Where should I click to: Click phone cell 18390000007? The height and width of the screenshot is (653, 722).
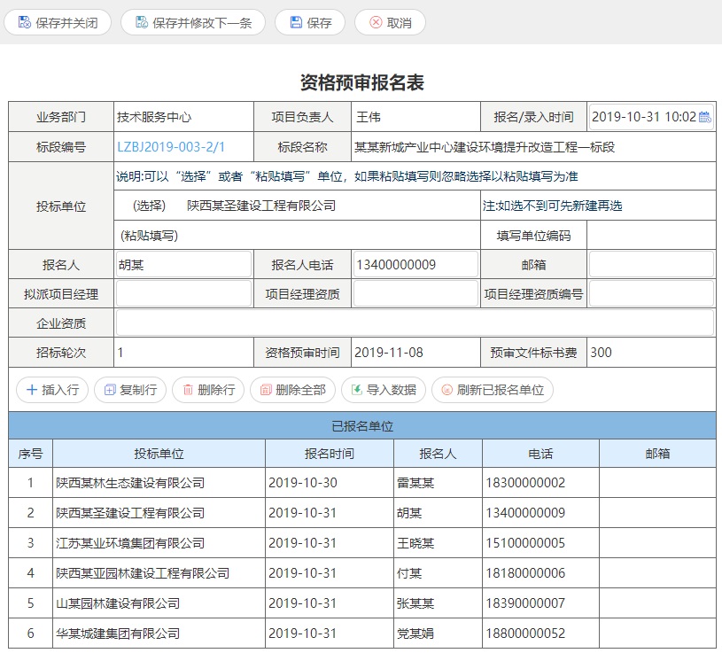pos(540,602)
